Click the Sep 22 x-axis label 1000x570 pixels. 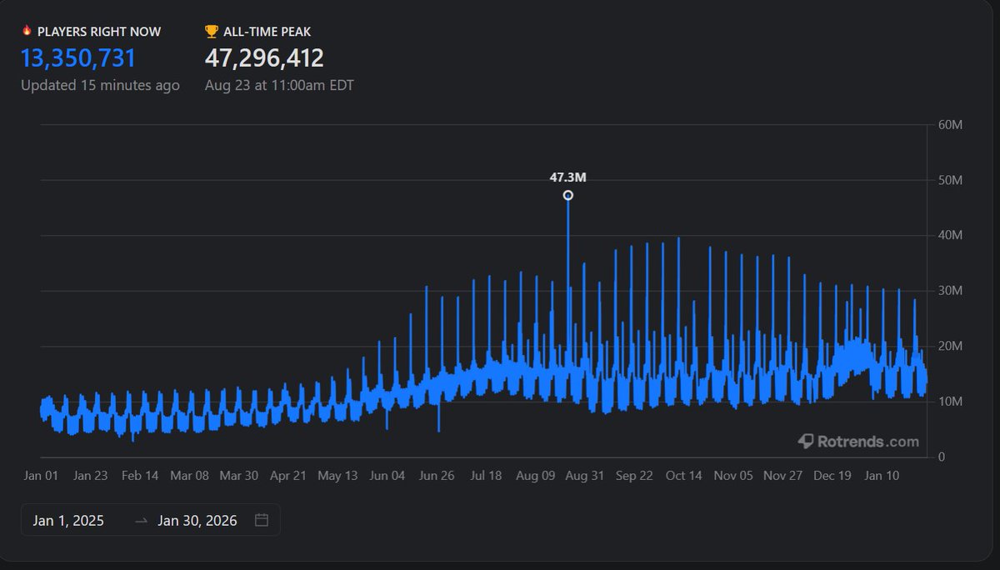(634, 476)
